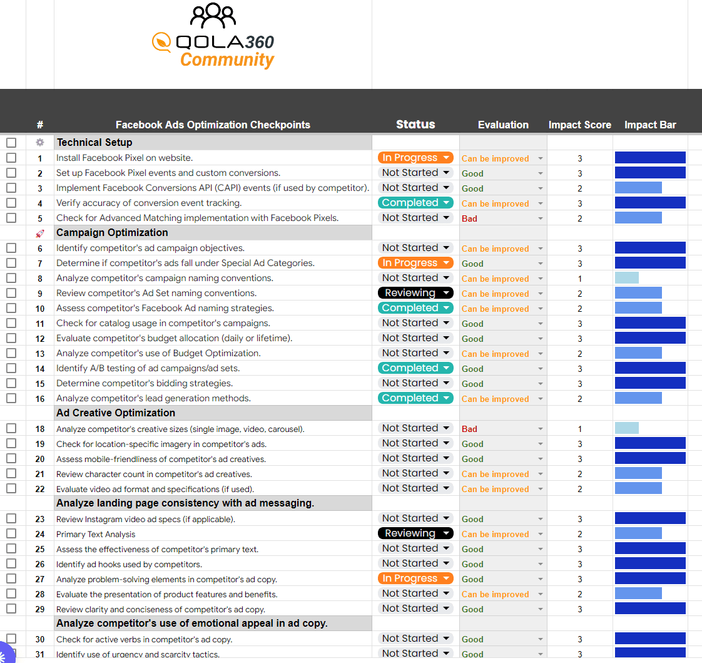Tick the checkbox for row 9 Ad Set naming
Screen dimensions: 702x663
[x=11, y=293]
